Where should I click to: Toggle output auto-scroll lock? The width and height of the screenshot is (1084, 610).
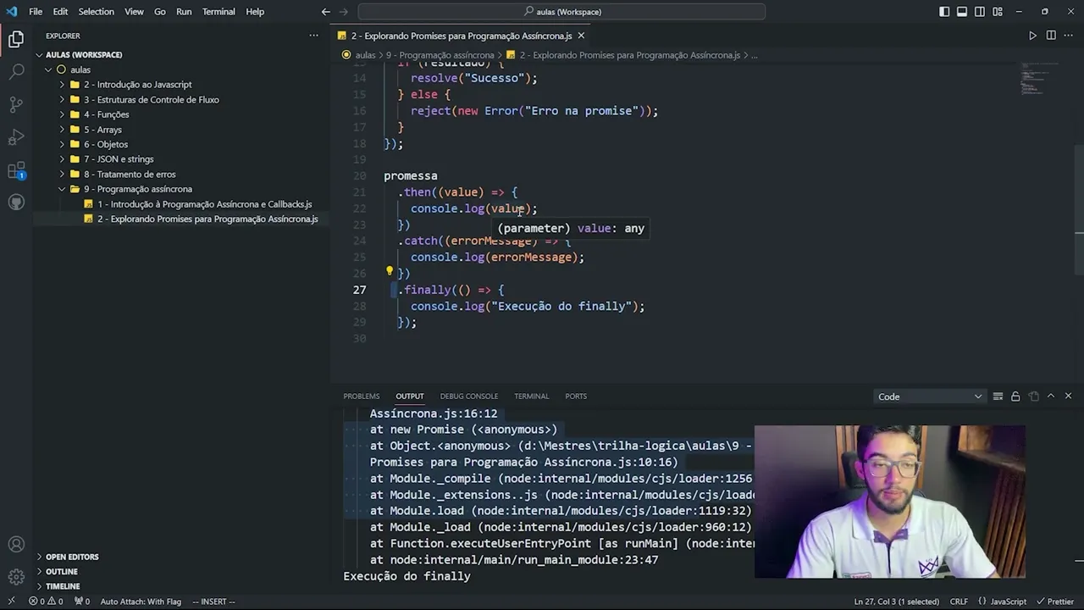pyautogui.click(x=1015, y=396)
